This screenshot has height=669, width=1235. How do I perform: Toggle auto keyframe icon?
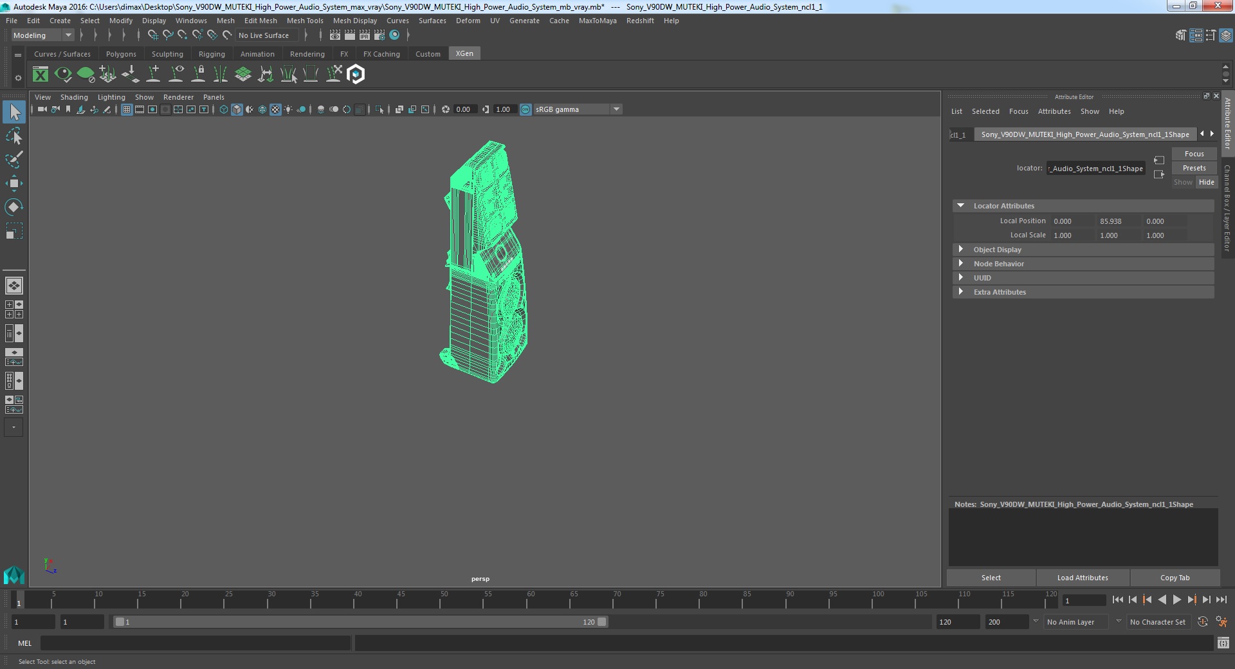click(x=1202, y=622)
